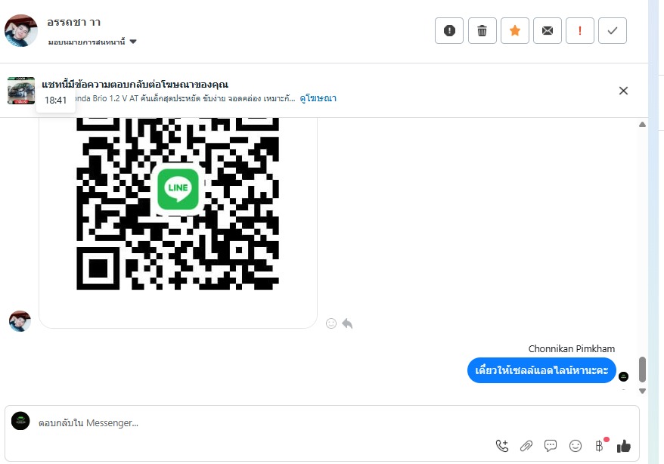Viewport: 664px width, 464px height.
Task: Click the scroll-up arrow of the chat scrollbar
Action: (642, 125)
